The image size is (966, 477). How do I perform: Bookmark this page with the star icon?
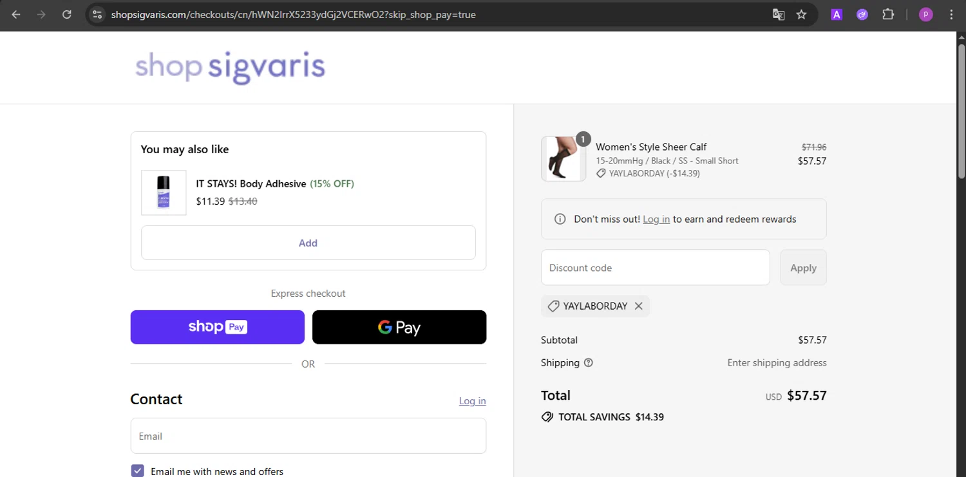pyautogui.click(x=802, y=14)
